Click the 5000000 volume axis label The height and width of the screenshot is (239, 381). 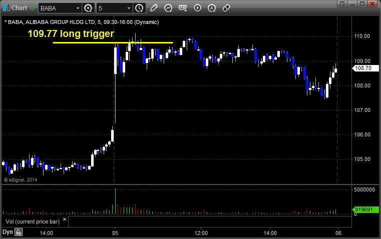[x=364, y=189]
